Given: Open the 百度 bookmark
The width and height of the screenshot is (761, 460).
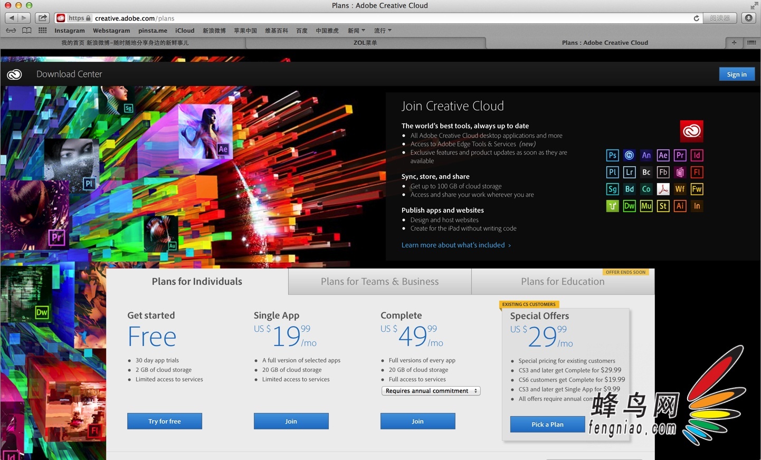Looking at the screenshot, I should [302, 31].
